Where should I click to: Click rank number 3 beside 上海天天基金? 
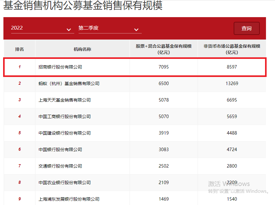pyautogui.click(x=20, y=100)
